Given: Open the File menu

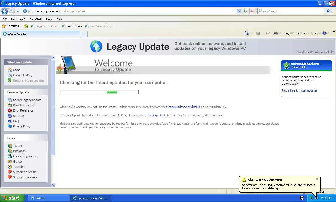Looking at the screenshot, I should 4,19.
